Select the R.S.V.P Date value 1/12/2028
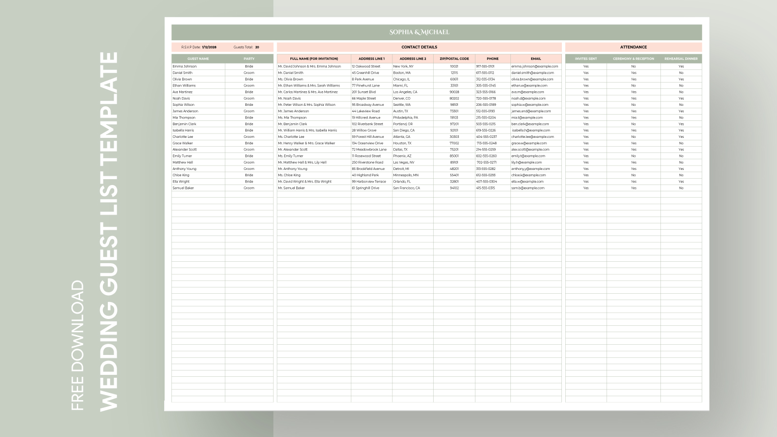Viewport: 777px width, 437px height. (x=209, y=47)
